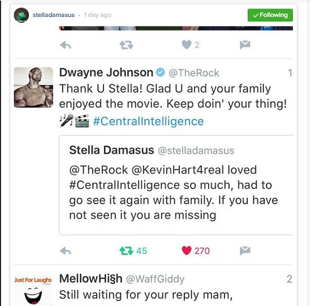The width and height of the screenshot is (311, 306).
Task: Open message envelope on top tweet
Action: tap(245, 45)
